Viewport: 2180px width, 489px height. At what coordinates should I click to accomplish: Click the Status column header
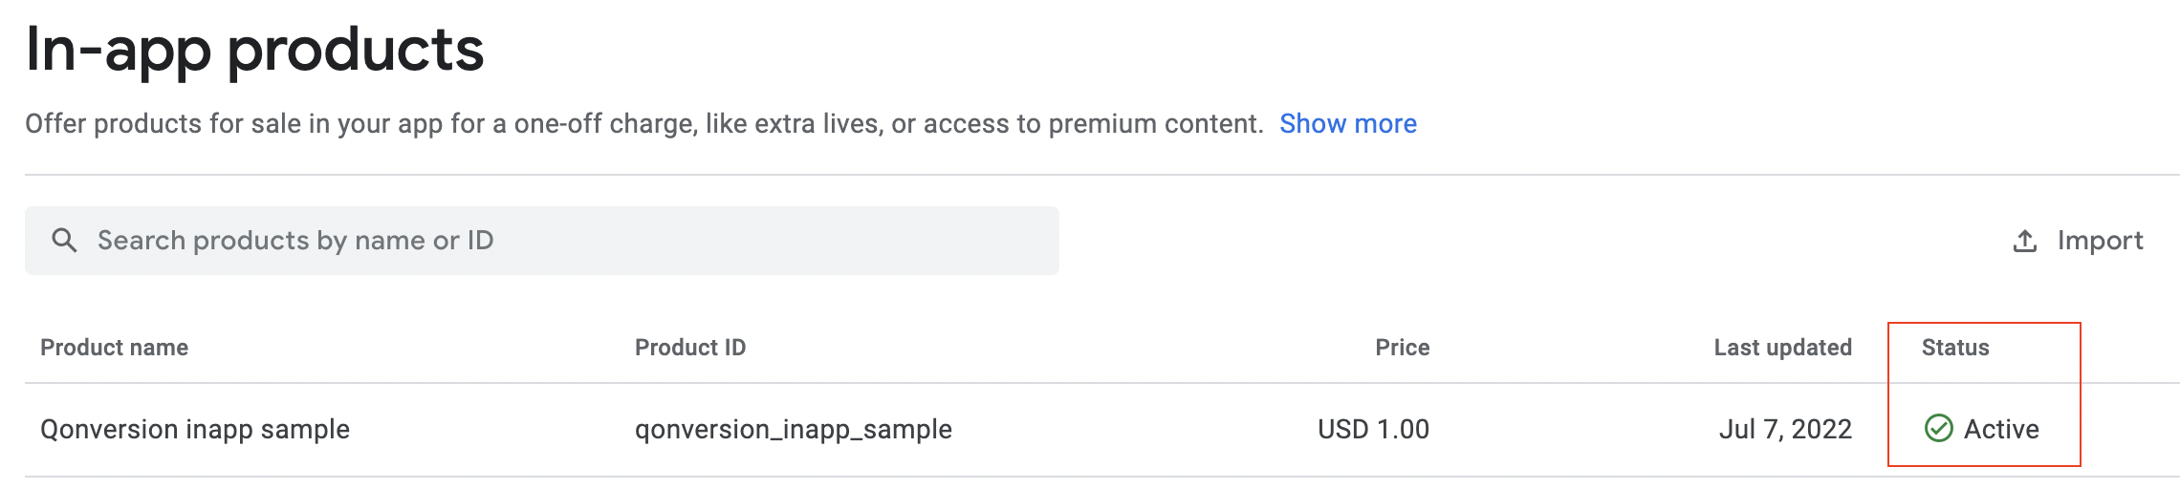[1954, 348]
